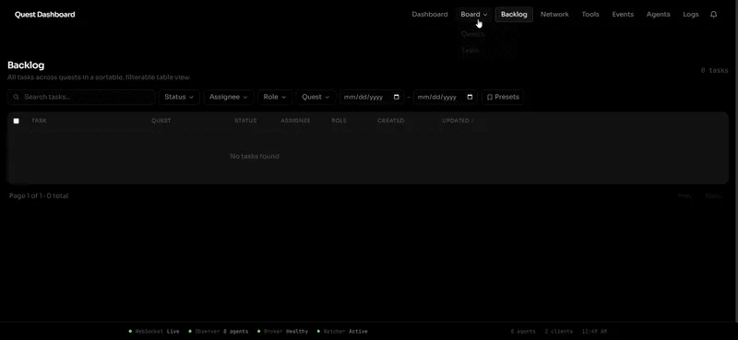Screen dimensions: 738x340
Task: Open the notifications bell icon
Action: pyautogui.click(x=713, y=15)
